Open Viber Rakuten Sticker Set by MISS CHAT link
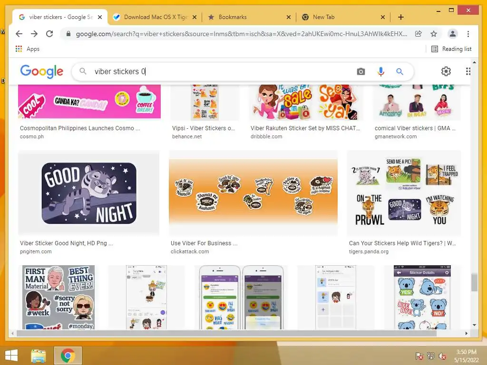The width and height of the screenshot is (487, 365). 305,128
